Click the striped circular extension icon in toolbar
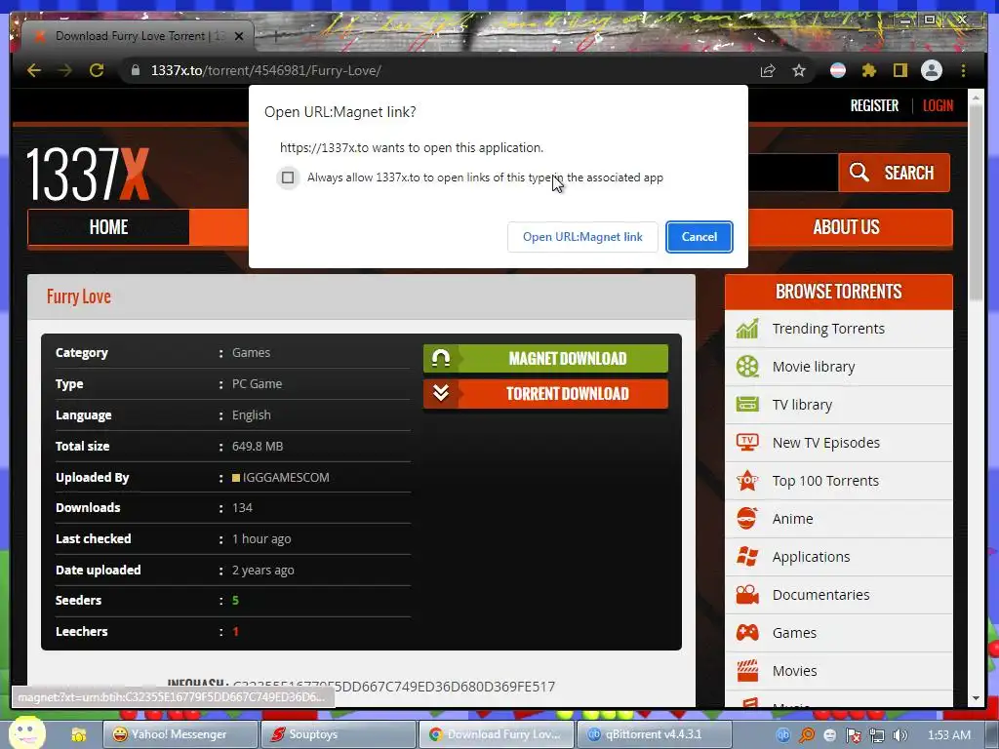999x749 pixels. tap(838, 70)
